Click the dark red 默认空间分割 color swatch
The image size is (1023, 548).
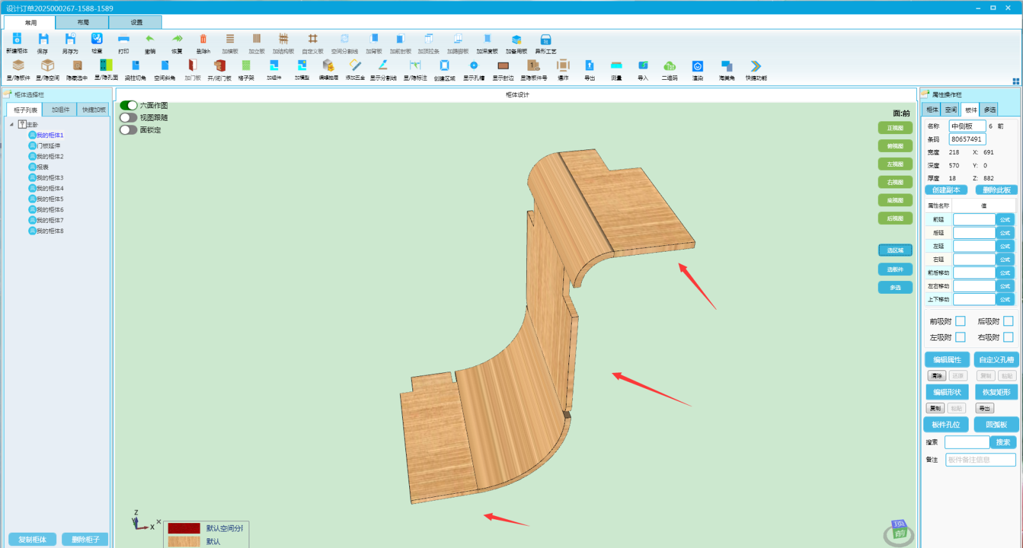tap(184, 528)
